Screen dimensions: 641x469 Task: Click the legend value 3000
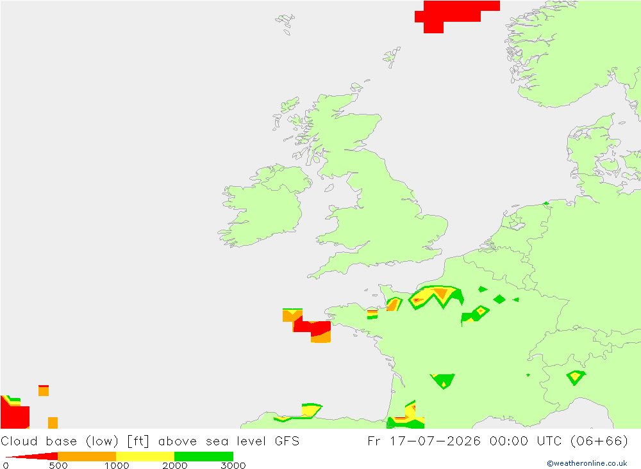(233, 465)
